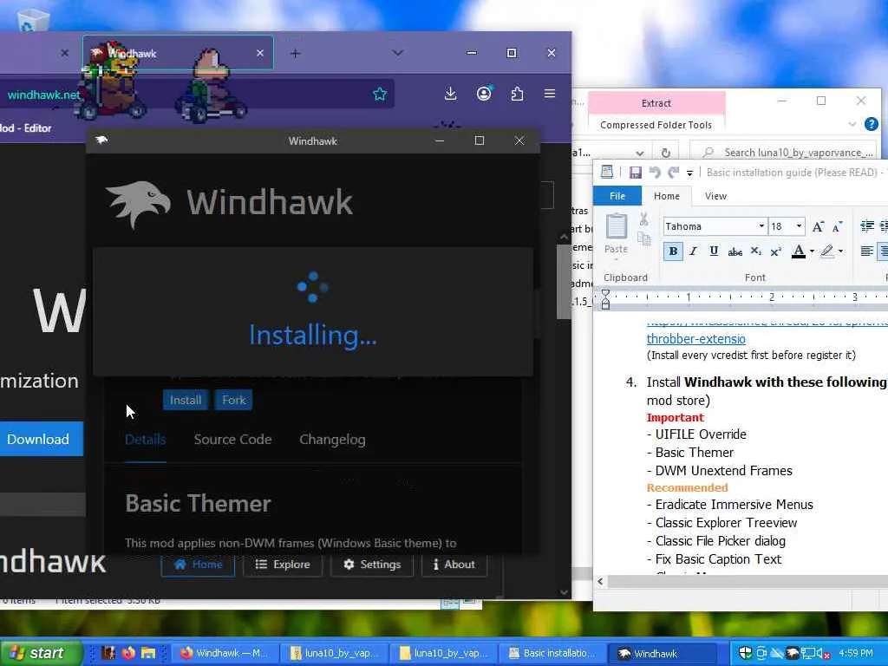Undo the last action in WordPad
Screen dimensions: 888x666
tap(655, 173)
